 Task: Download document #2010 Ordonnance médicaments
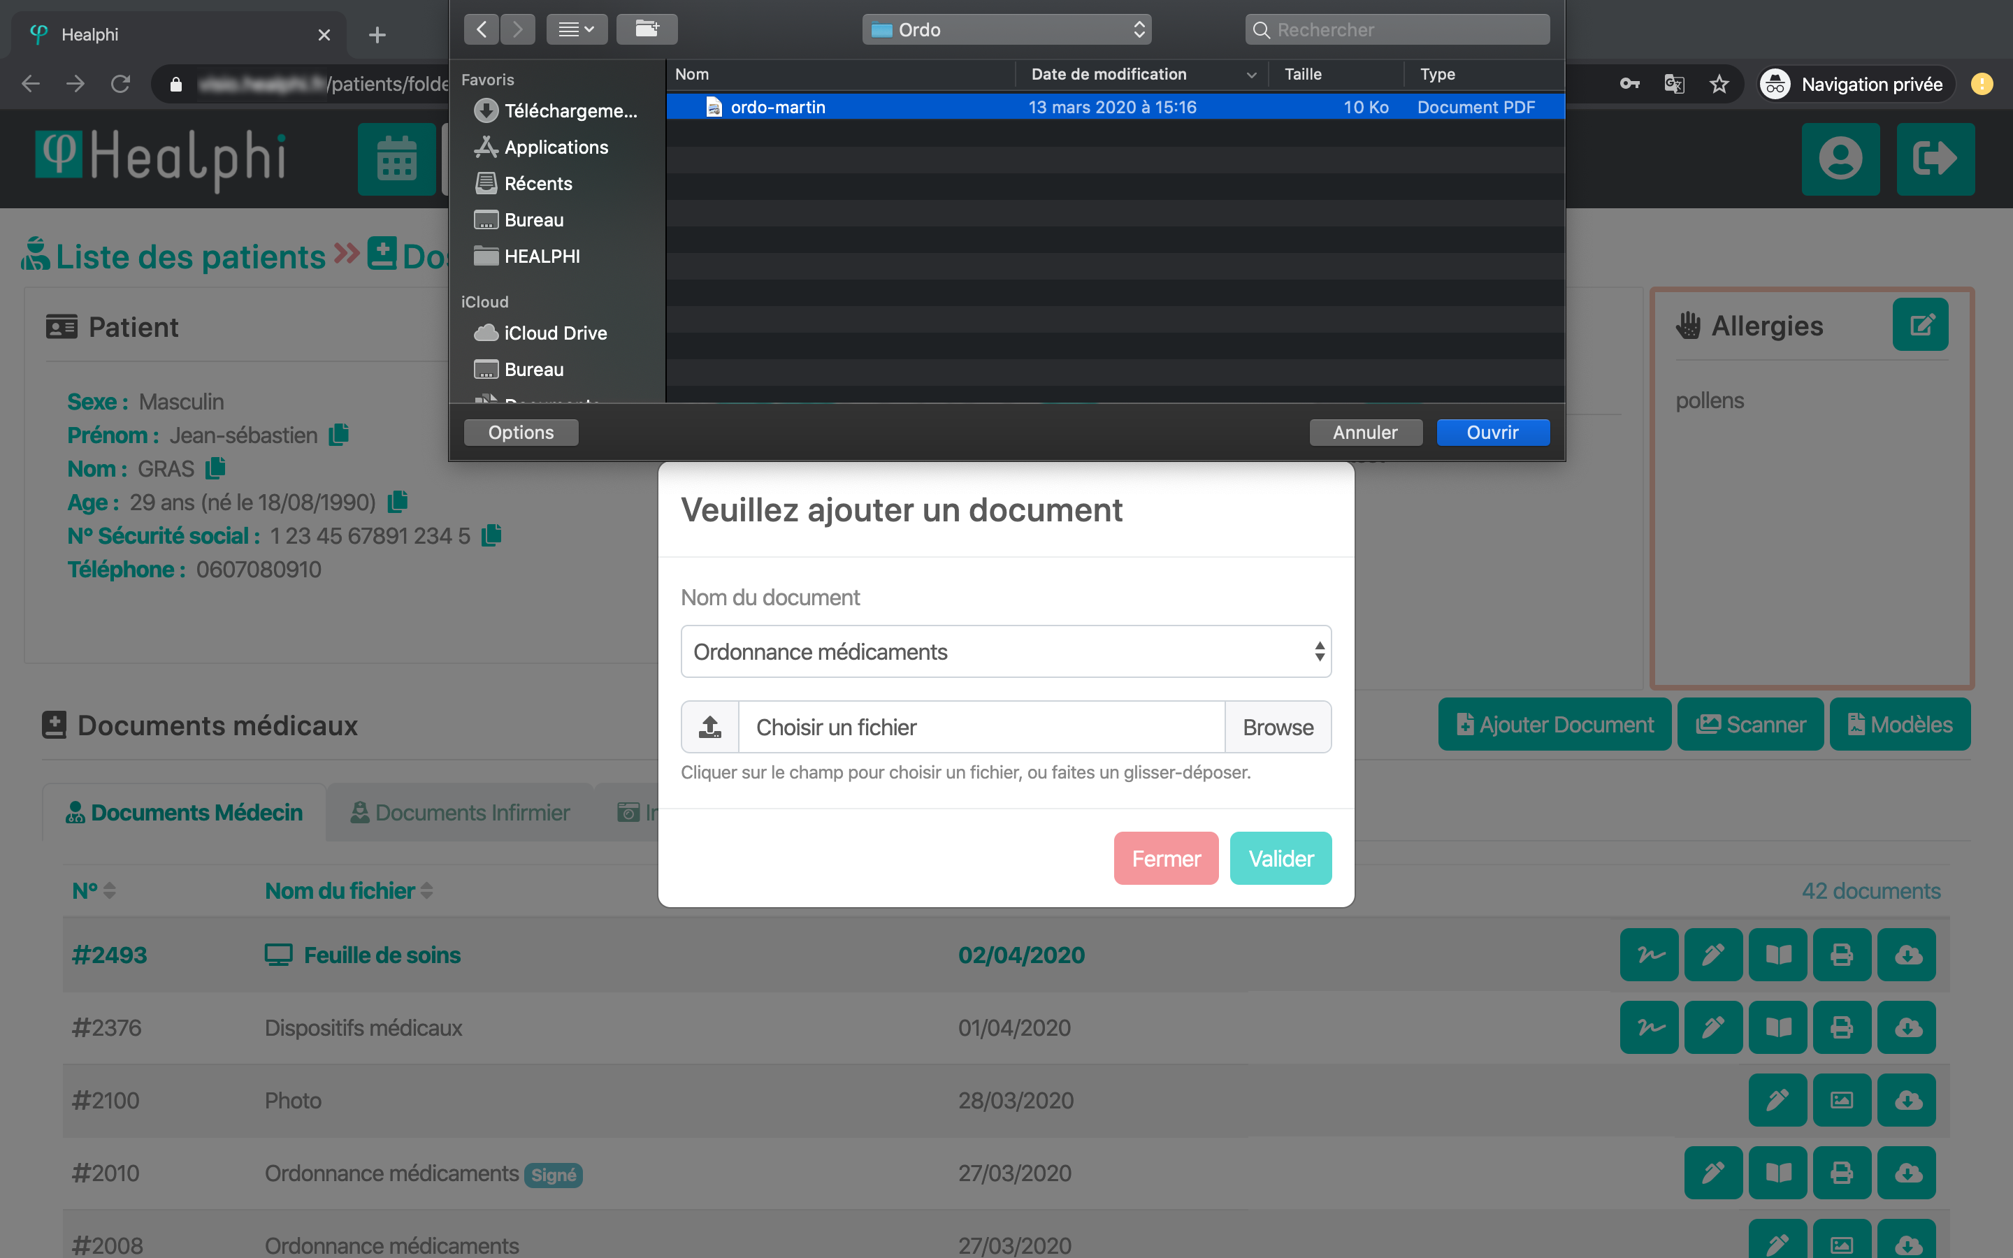[x=1907, y=1172]
